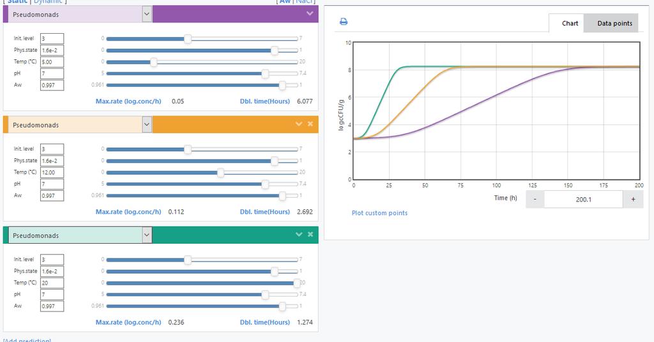Click Aw slider handle in purple panel

click(282, 85)
